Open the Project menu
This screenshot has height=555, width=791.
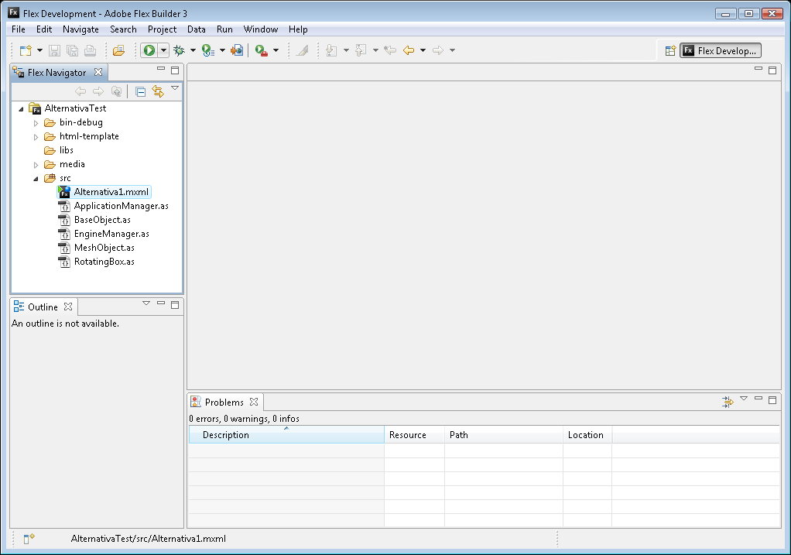pos(162,29)
